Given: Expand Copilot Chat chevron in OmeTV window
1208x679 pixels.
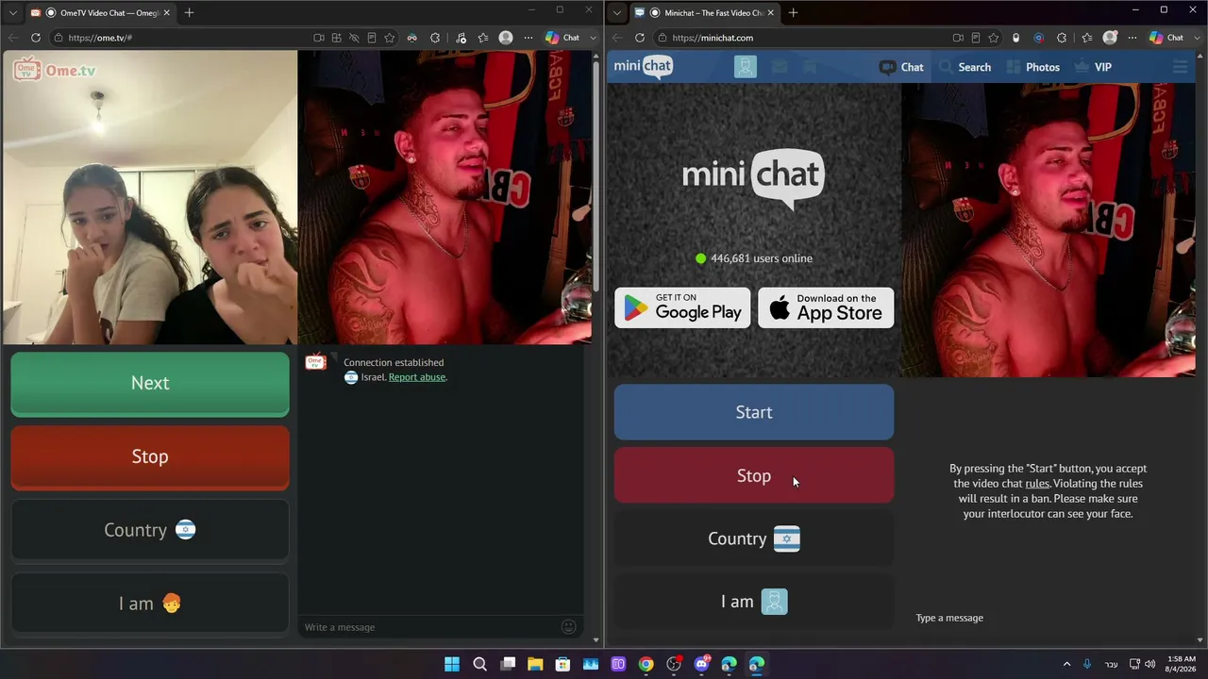Looking at the screenshot, I should pos(593,38).
